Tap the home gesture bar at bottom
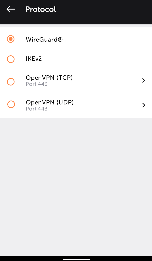Viewport: 152px width, 261px height. point(76,259)
